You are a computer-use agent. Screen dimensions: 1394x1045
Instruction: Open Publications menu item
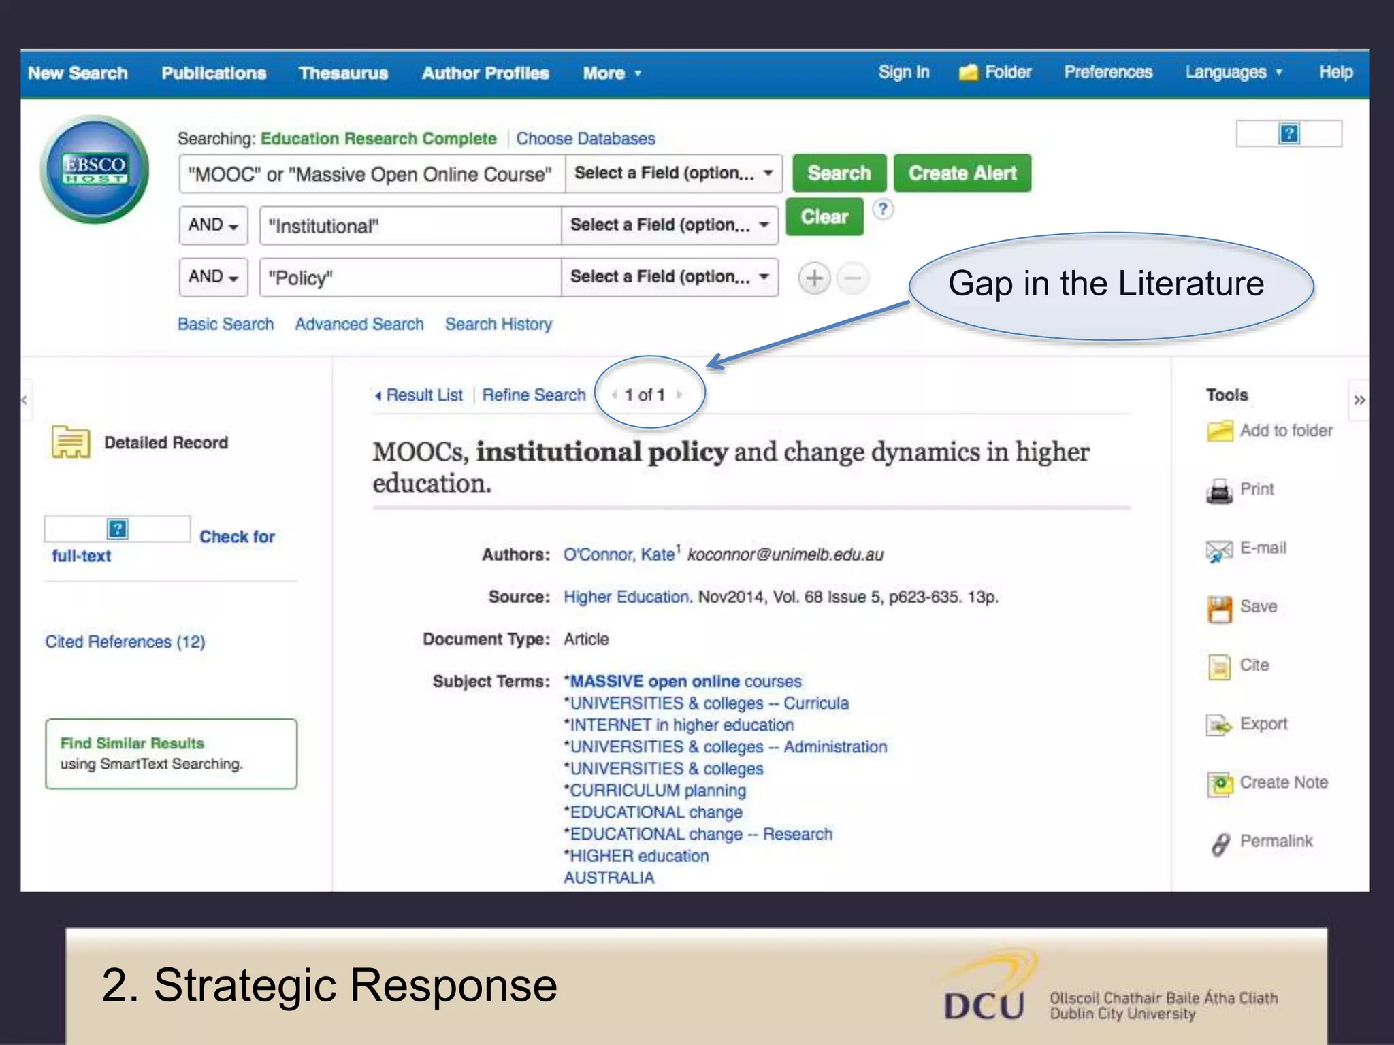214,73
